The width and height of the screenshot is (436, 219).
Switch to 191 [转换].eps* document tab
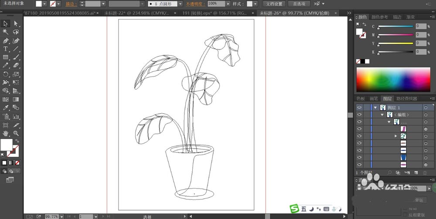point(215,13)
